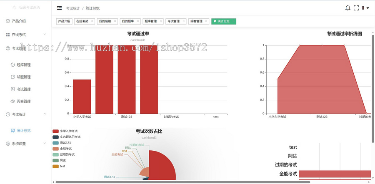Click the 系统设置 gear icon
Screen dimensions: 375x184
(x=7, y=144)
